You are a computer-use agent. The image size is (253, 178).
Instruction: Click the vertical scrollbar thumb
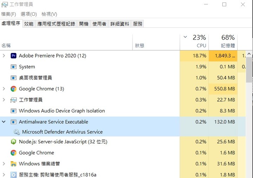(249, 70)
